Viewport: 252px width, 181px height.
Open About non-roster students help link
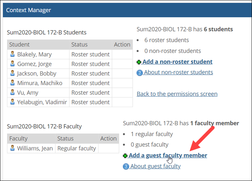pyautogui.click(x=178, y=72)
